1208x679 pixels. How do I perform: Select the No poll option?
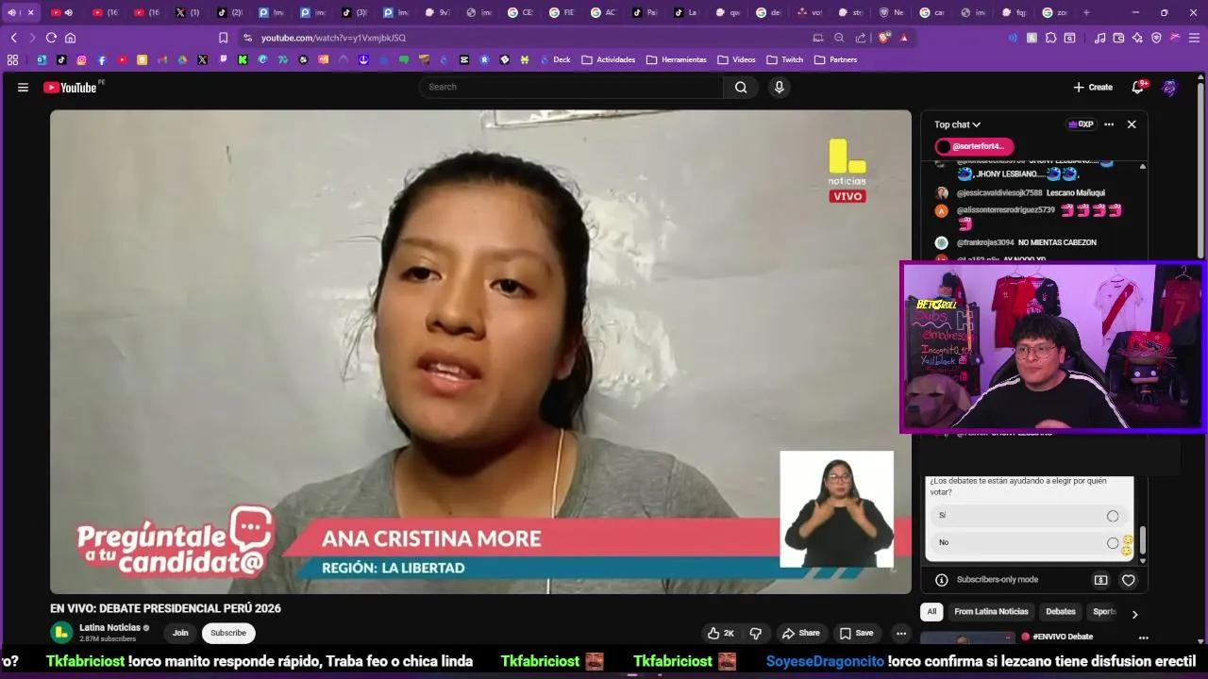1029,542
